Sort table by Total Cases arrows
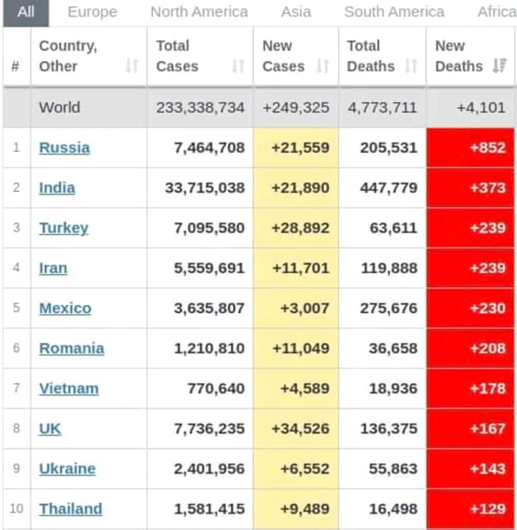The width and height of the screenshot is (517, 530). 238,66
